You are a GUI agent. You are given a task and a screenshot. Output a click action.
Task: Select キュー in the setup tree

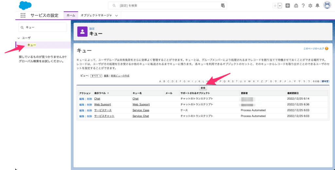(x=32, y=45)
